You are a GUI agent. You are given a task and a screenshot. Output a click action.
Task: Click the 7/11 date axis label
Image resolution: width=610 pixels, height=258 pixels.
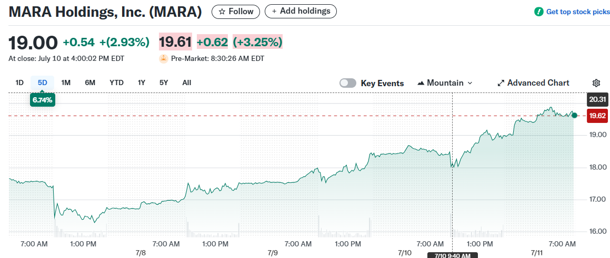pos(537,253)
